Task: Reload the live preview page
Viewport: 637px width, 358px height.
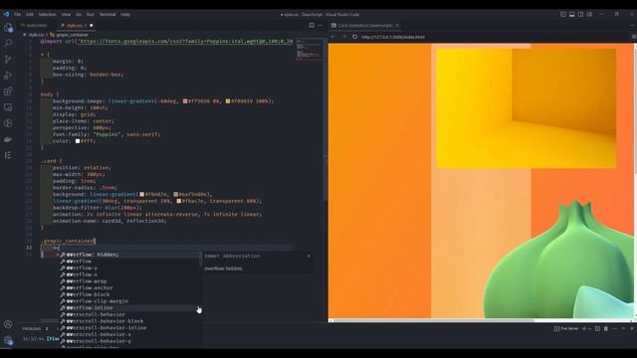Action: pos(354,37)
